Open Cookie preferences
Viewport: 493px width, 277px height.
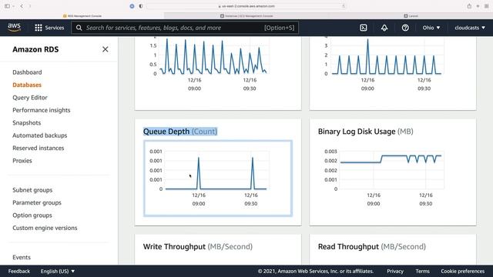click(462, 271)
